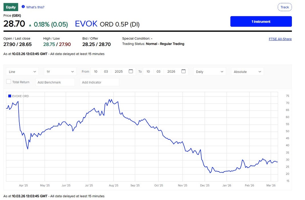Screen dimensions: 305x200
Task: Click the Add Benchmark input field
Action: [55, 82]
